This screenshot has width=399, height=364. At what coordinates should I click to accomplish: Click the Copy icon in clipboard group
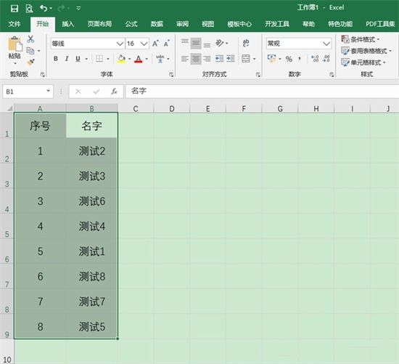click(x=30, y=51)
